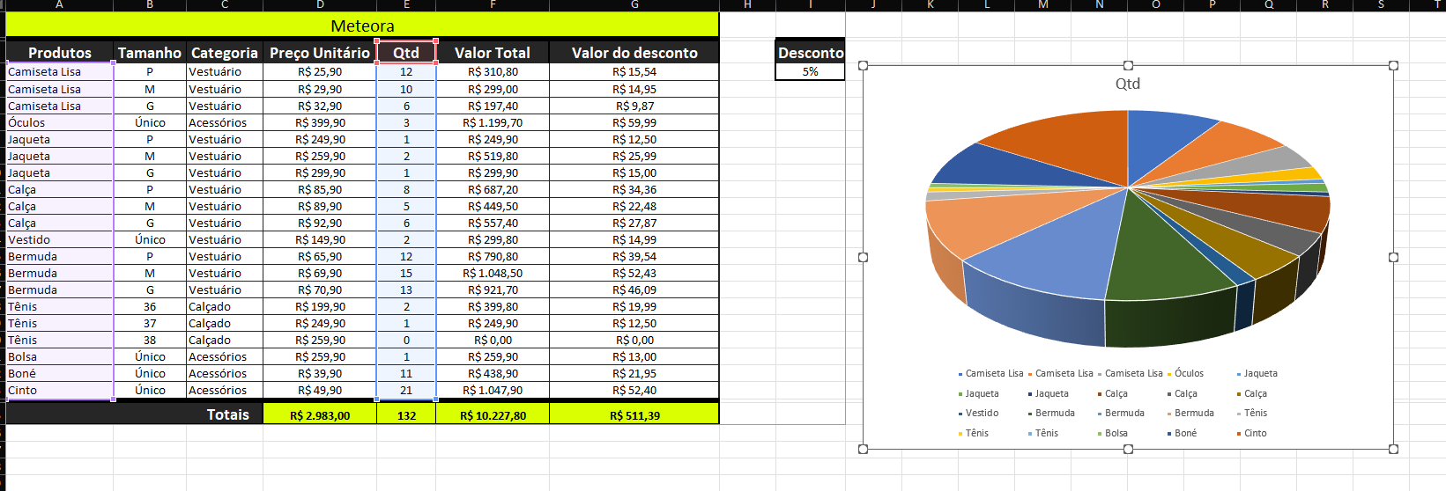1446x491 pixels.
Task: Select the Tamanho header cell
Action: point(150,53)
